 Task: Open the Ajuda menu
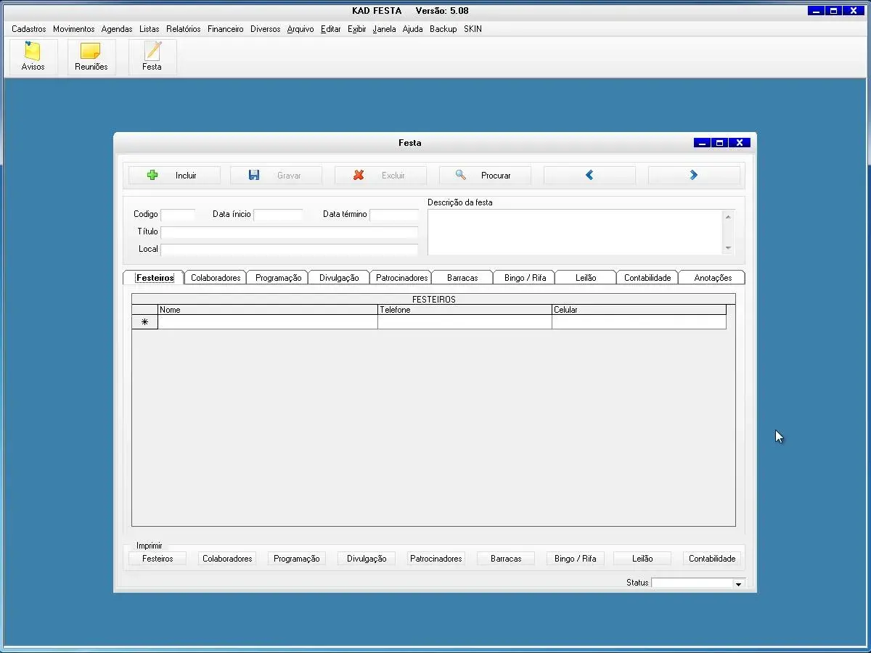tap(413, 29)
